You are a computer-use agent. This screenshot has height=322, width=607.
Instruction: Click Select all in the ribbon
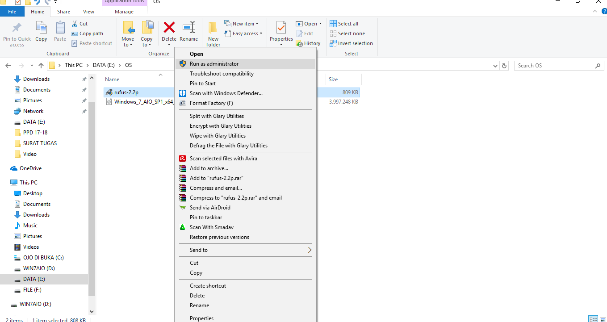pyautogui.click(x=344, y=24)
